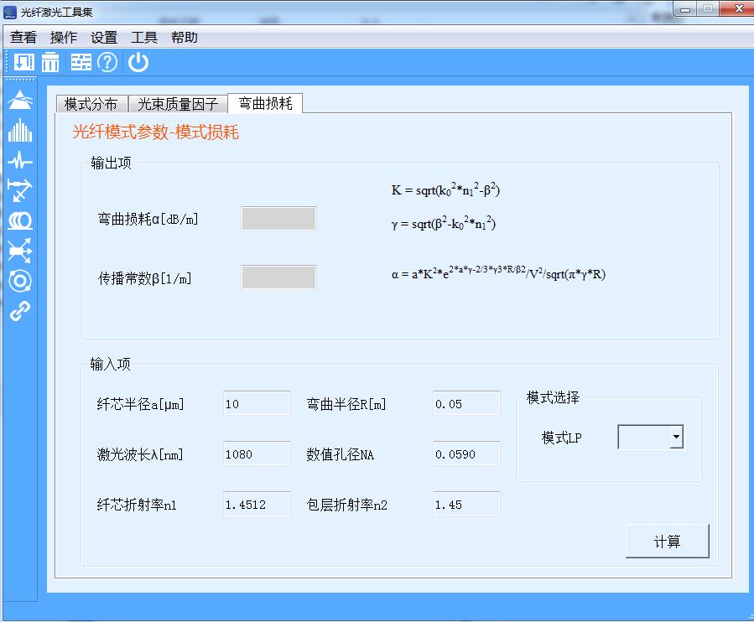Click the 数值孔径NA input field
The width and height of the screenshot is (754, 622).
[466, 454]
